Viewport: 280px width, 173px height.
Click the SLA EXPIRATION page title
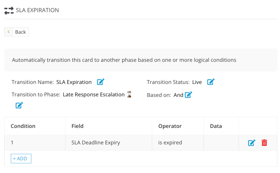[x=37, y=10]
